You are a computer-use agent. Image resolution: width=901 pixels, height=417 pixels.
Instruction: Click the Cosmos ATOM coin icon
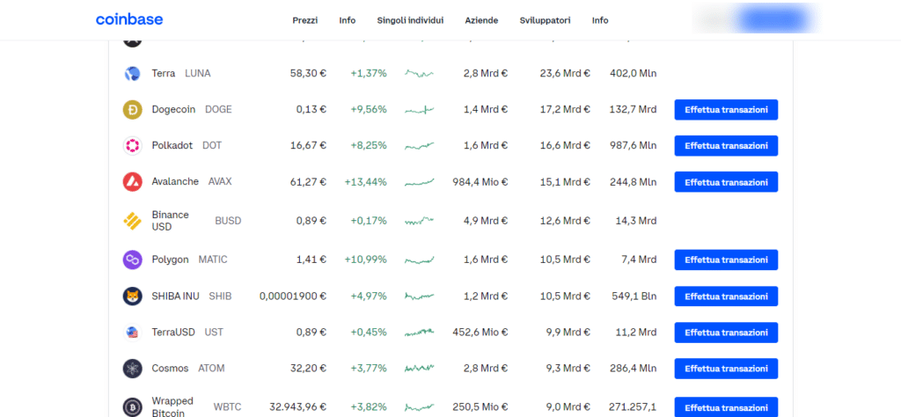(132, 369)
